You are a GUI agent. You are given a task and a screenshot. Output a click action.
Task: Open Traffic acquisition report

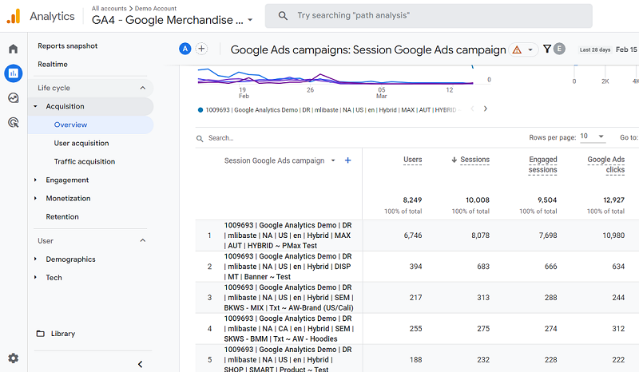[x=85, y=161]
